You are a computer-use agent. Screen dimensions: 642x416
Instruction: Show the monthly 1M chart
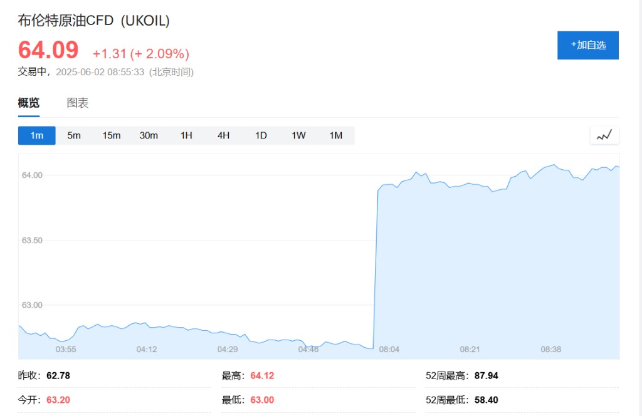tap(336, 135)
